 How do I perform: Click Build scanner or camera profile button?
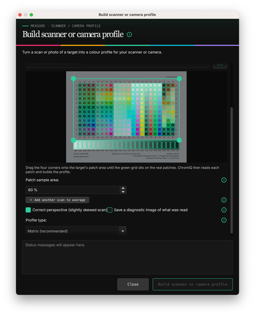click(193, 284)
